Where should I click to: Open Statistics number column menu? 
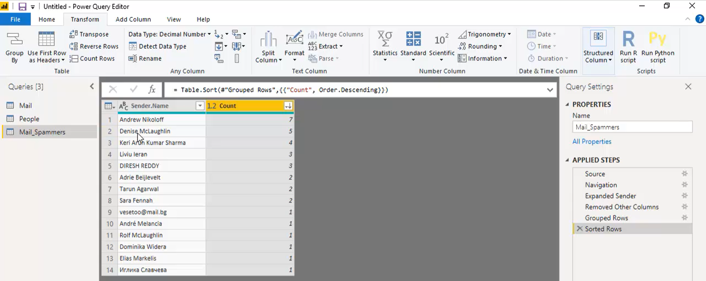385,46
